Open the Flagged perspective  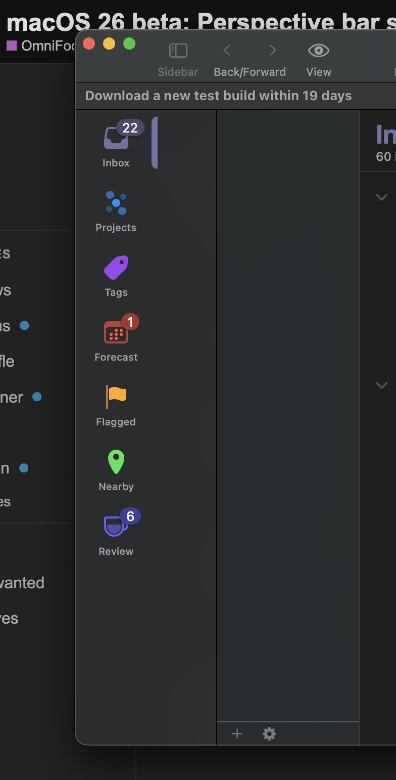(116, 405)
